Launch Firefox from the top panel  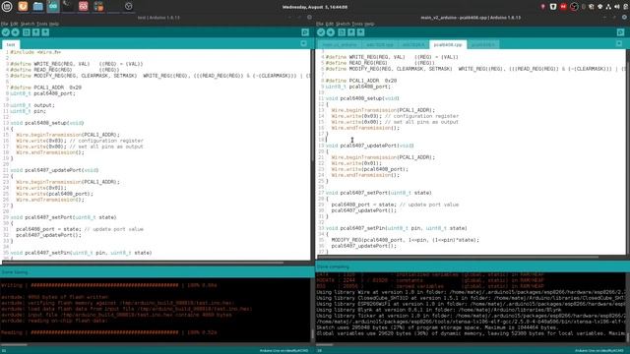(23, 6)
